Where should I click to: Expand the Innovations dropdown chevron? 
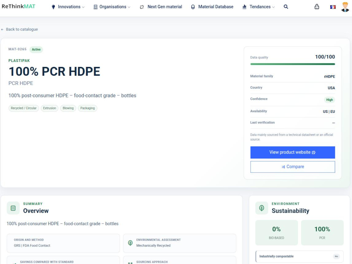tap(83, 7)
